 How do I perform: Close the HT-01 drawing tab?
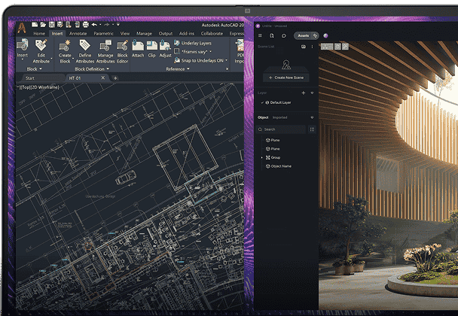(102, 77)
